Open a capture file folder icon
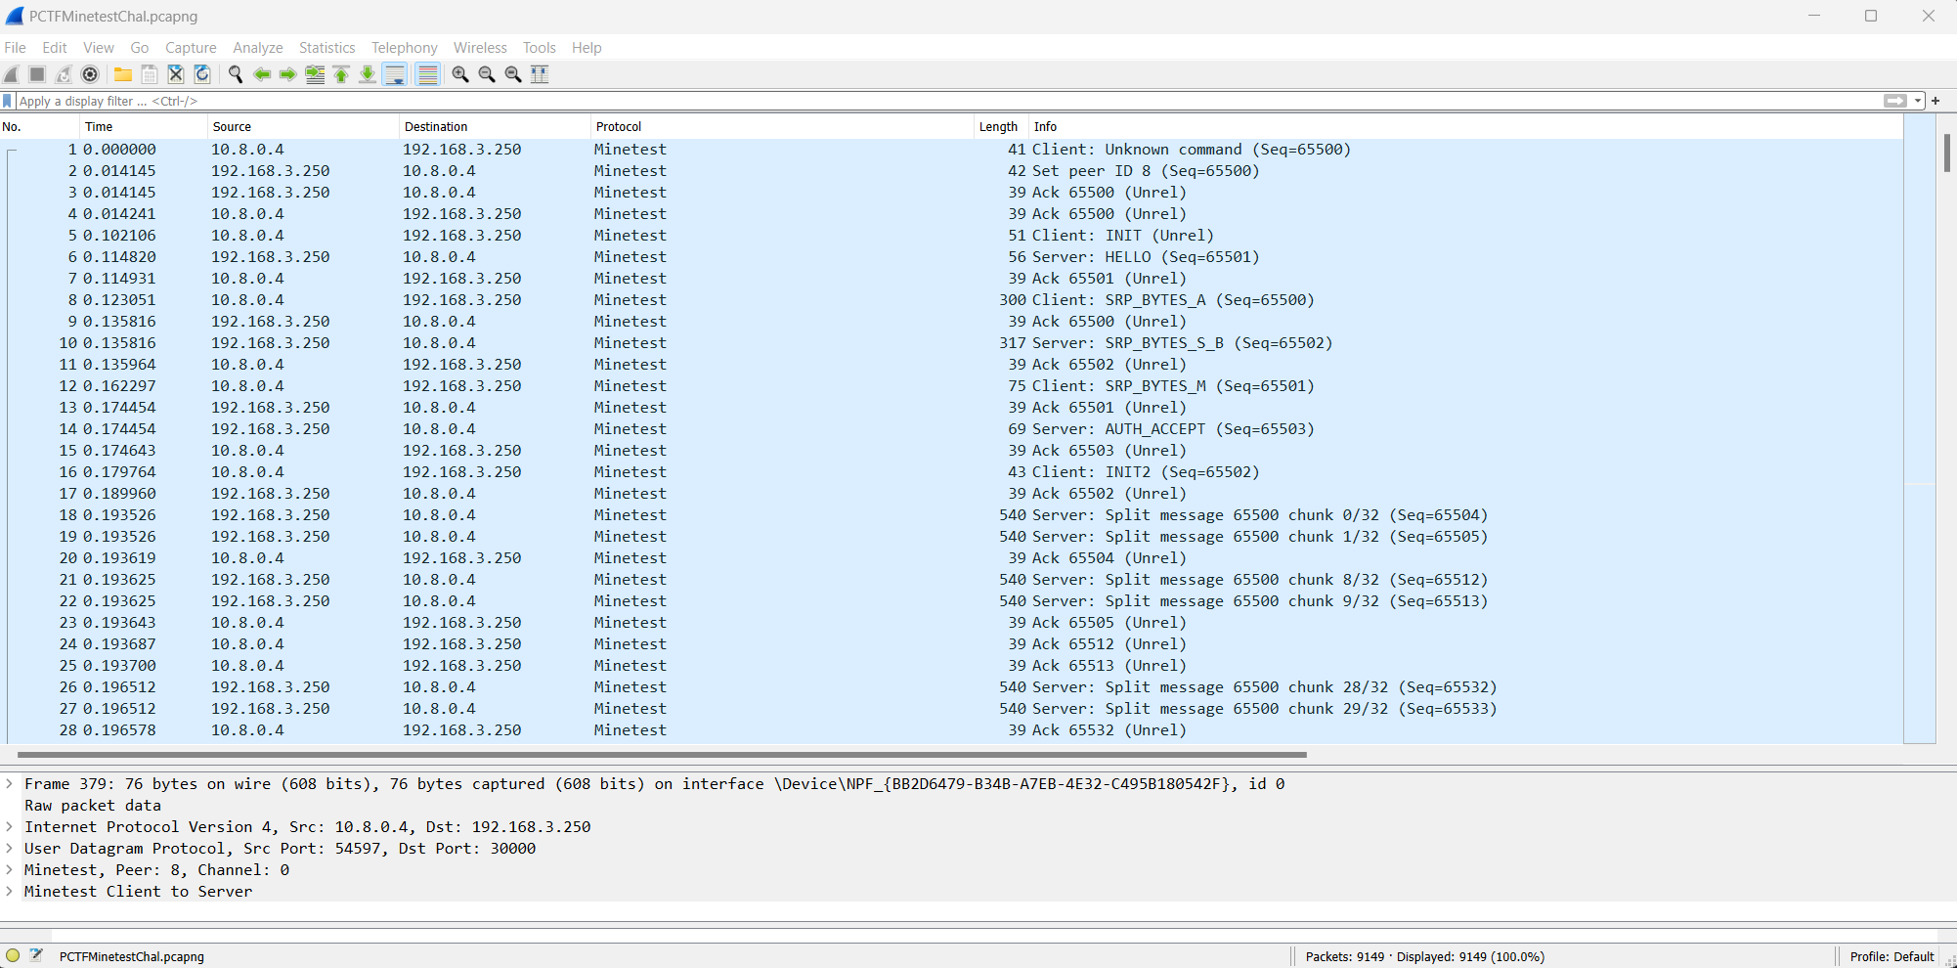The height and width of the screenshot is (968, 1957). click(123, 74)
